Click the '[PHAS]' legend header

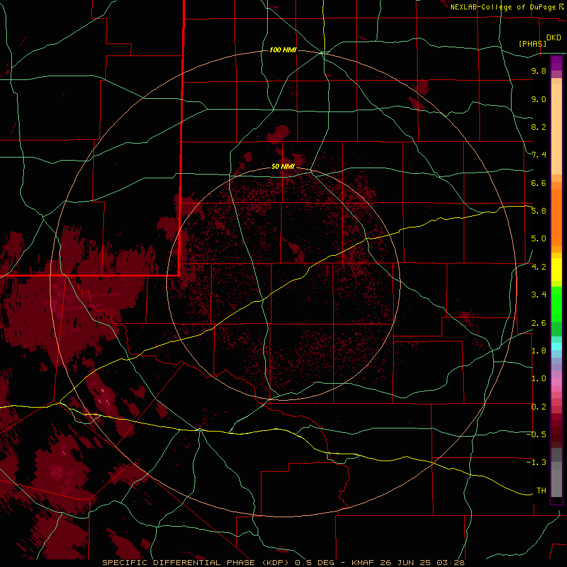click(x=532, y=43)
